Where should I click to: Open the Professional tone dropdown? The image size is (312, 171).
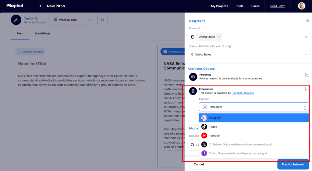[71, 20]
